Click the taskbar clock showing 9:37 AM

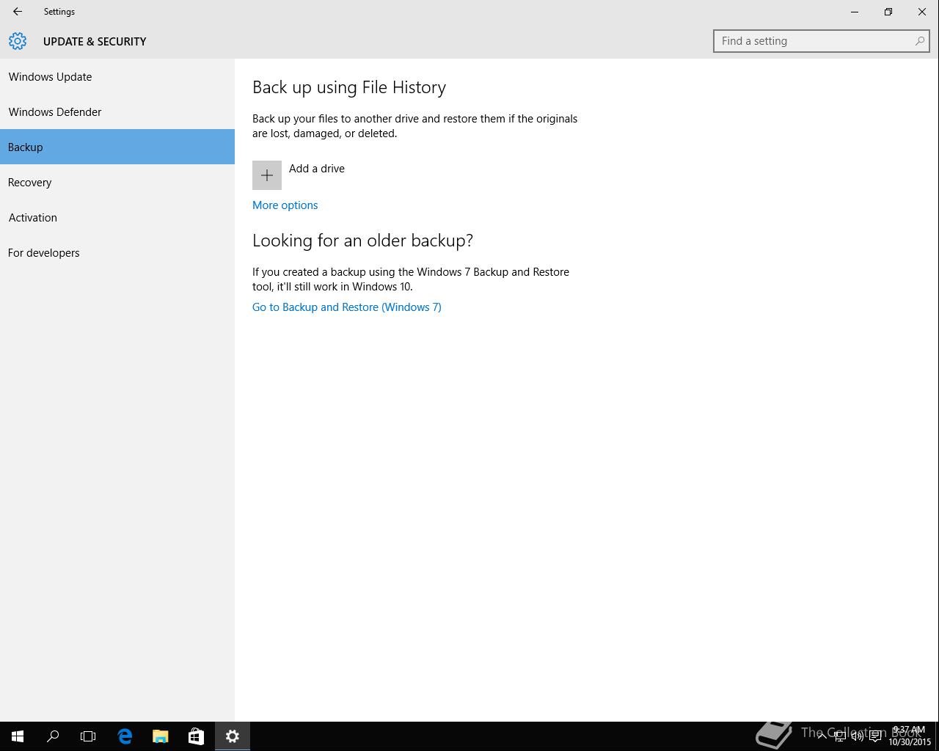click(x=910, y=736)
